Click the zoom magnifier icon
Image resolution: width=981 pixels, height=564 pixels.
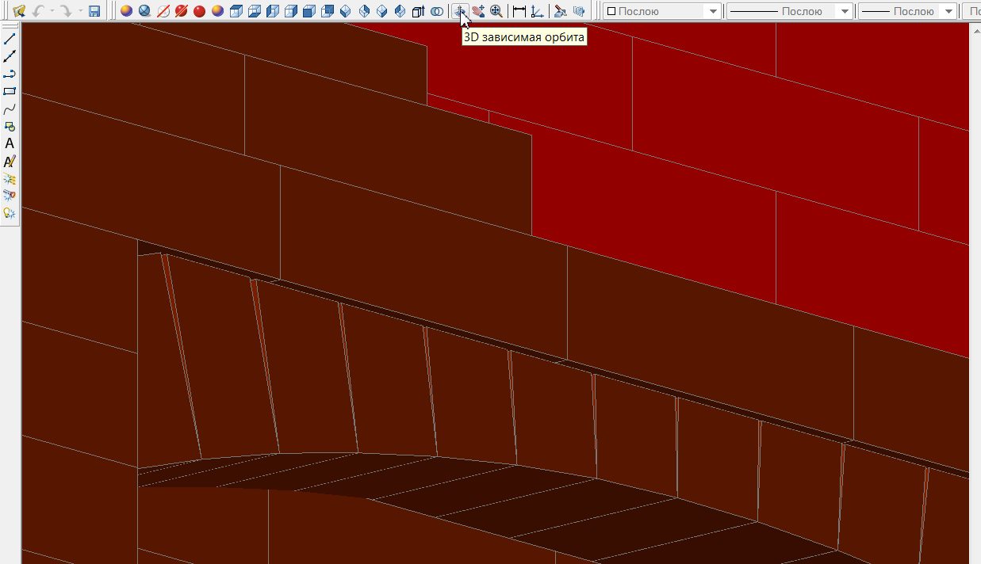pos(496,11)
